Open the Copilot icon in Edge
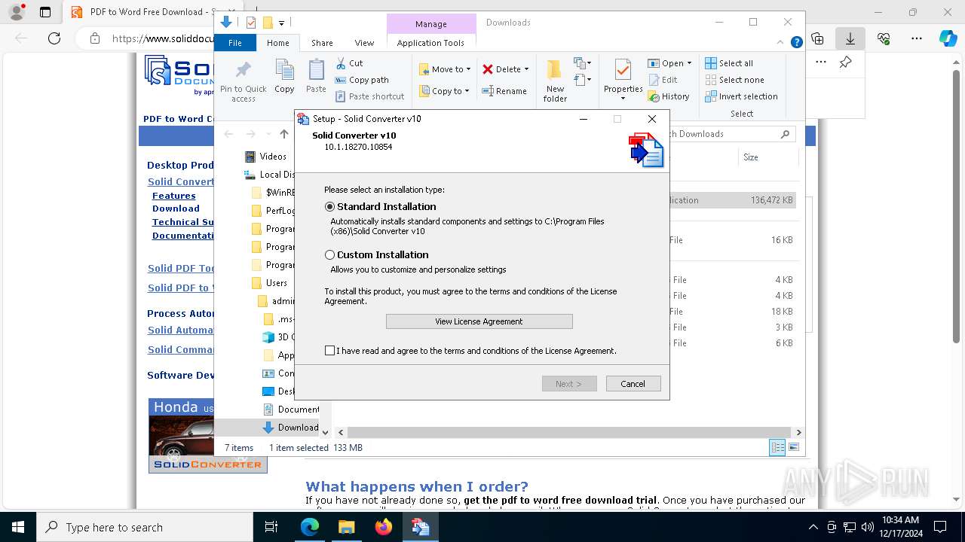The height and width of the screenshot is (542, 965). (948, 38)
